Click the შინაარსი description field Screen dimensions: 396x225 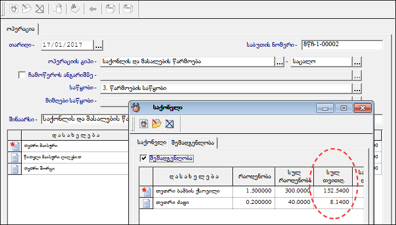pyautogui.click(x=85, y=119)
